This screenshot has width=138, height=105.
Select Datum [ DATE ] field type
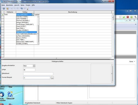(x=27, y=38)
